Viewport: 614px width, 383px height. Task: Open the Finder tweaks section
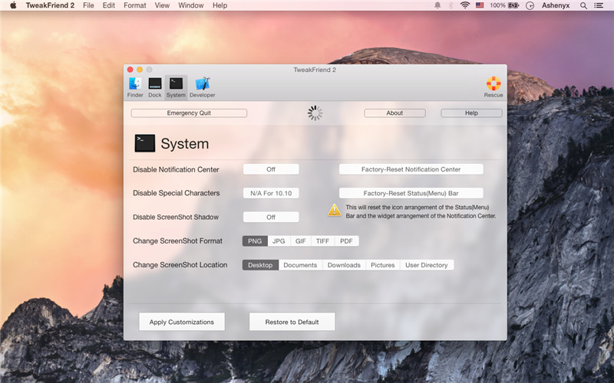(135, 87)
